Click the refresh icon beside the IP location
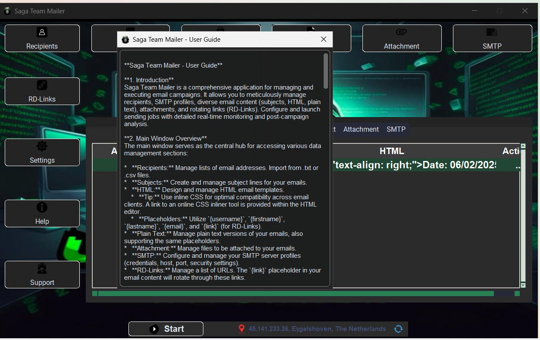 coord(399,329)
